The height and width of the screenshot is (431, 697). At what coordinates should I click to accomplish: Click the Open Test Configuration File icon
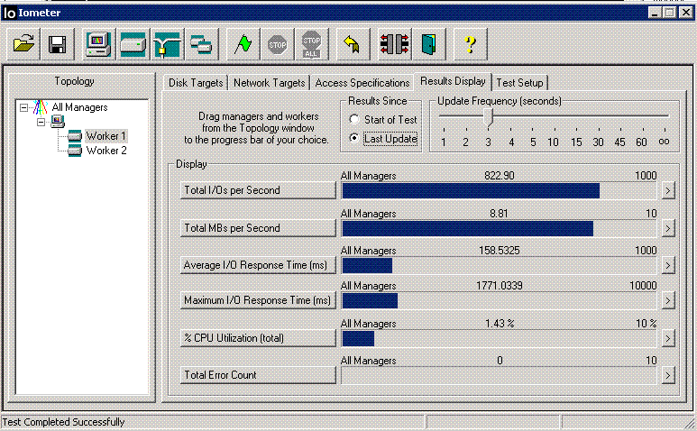click(24, 43)
